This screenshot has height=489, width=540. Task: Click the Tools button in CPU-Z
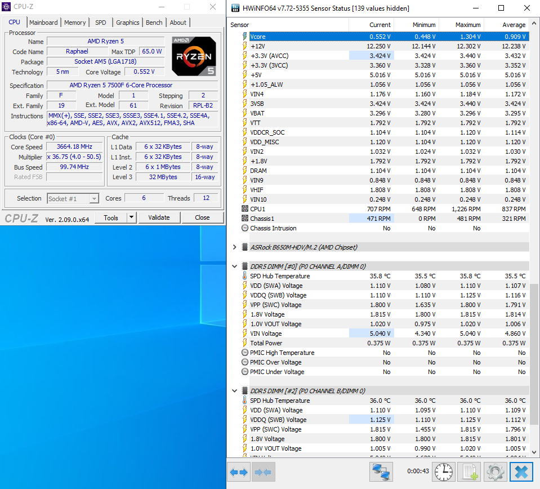click(x=111, y=217)
